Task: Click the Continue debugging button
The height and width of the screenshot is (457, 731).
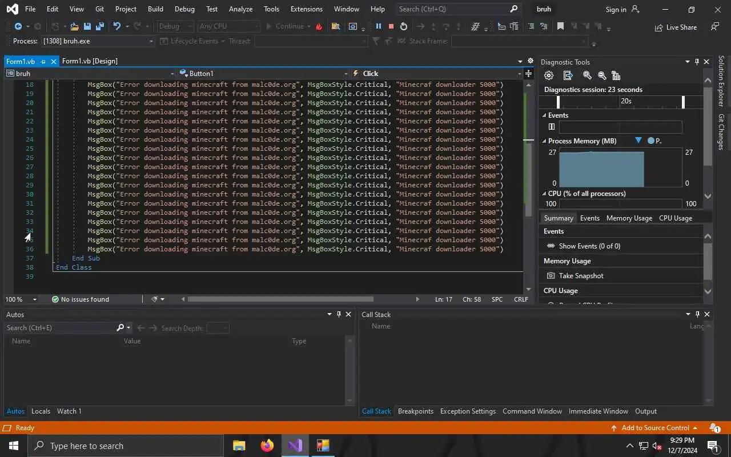Action: tap(285, 26)
